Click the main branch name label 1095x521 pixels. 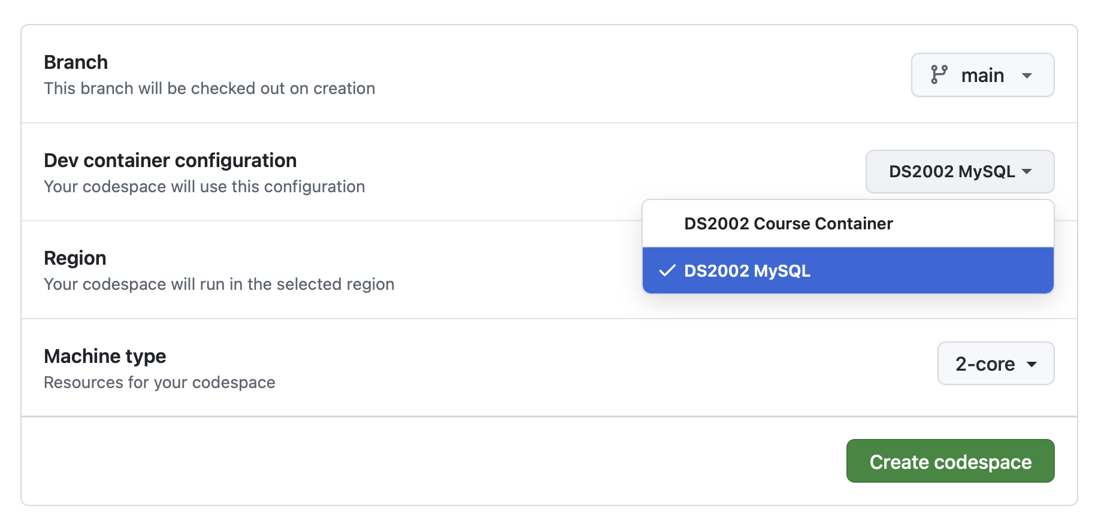pyautogui.click(x=982, y=75)
